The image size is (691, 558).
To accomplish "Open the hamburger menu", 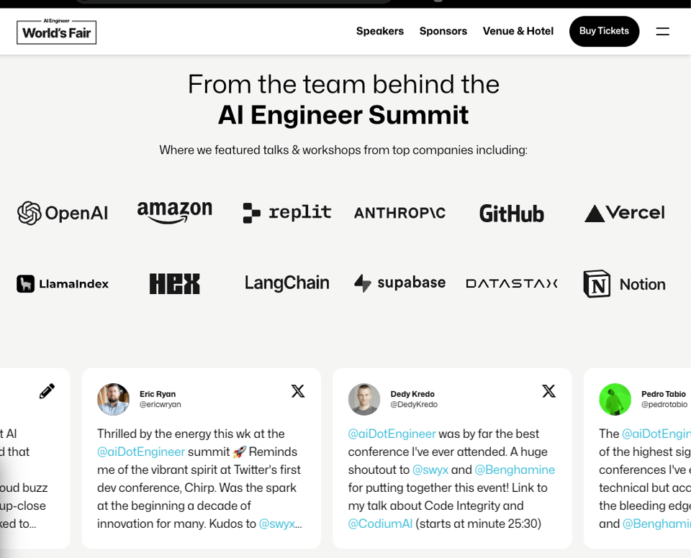I will pos(662,32).
